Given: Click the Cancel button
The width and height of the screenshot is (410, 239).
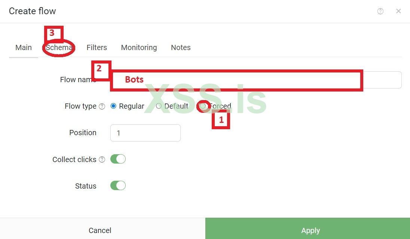Looking at the screenshot, I should tap(100, 230).
